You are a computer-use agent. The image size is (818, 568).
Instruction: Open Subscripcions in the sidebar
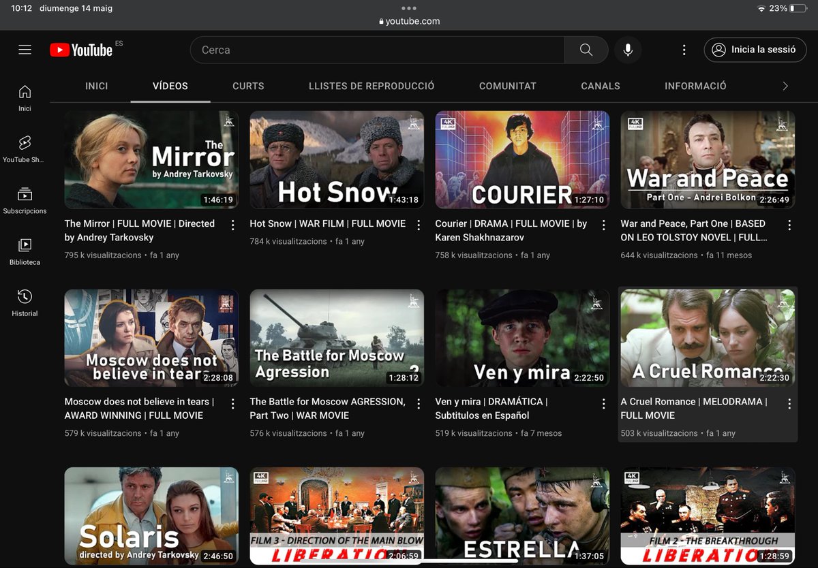click(x=25, y=200)
